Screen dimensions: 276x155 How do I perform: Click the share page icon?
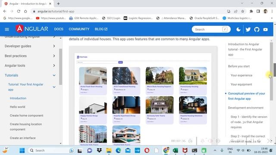coord(236,11)
